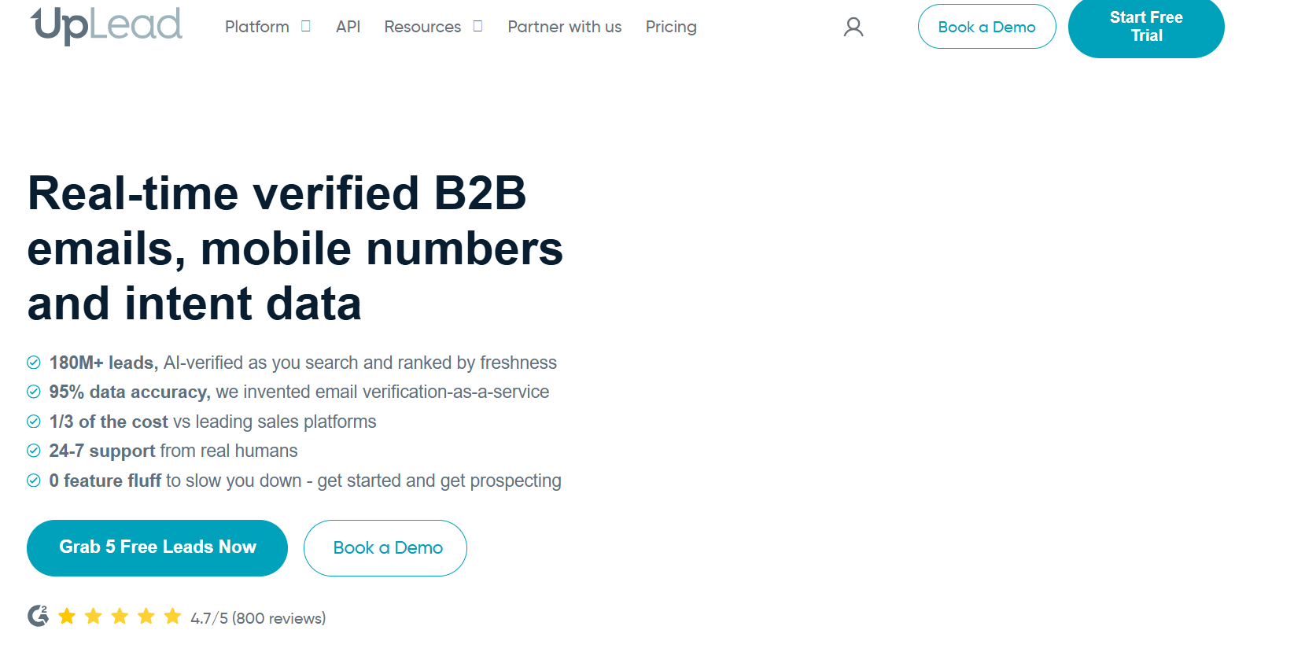Expand the Platform dropdown arrow
This screenshot has width=1294, height=663.
click(306, 27)
